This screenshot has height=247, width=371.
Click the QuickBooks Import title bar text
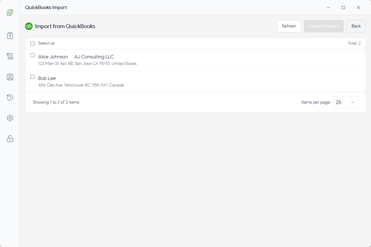click(x=46, y=7)
